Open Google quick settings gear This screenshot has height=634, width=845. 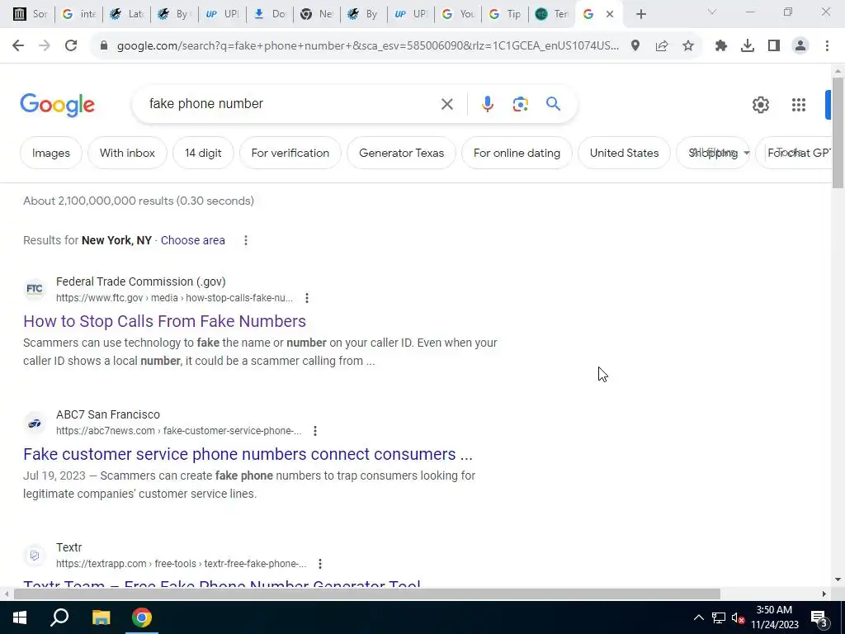[x=760, y=105]
